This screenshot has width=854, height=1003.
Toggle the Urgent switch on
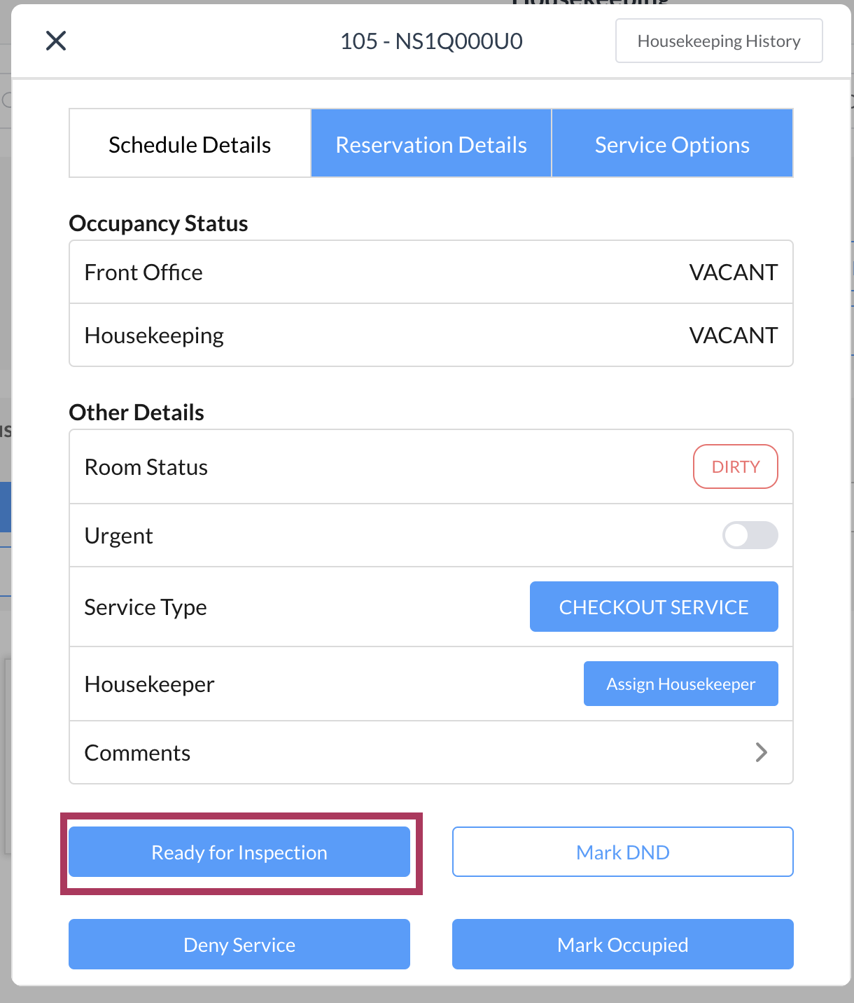tap(750, 536)
